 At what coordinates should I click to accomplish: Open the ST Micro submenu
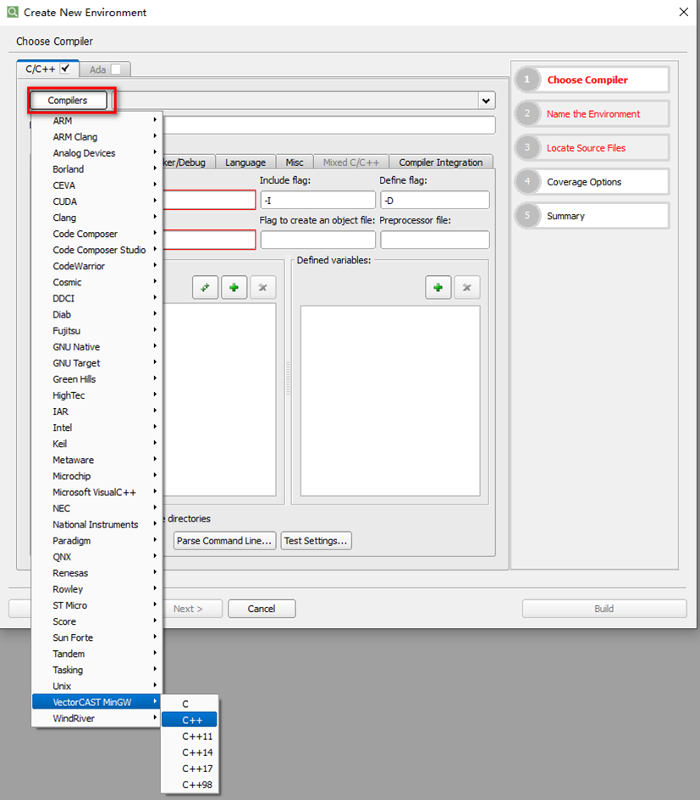point(97,605)
